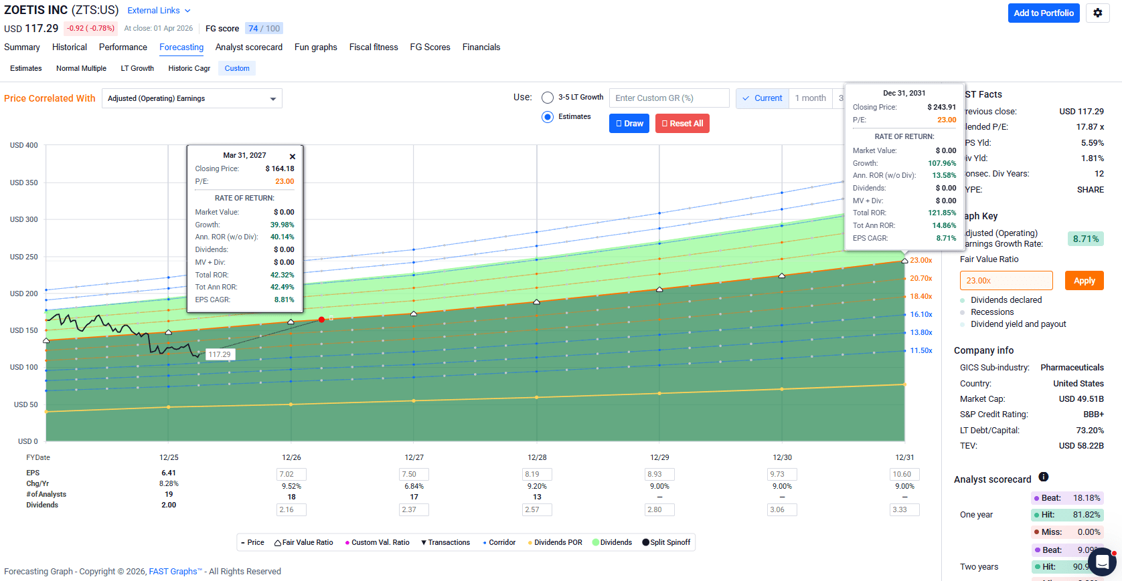The height and width of the screenshot is (581, 1122).
Task: Edit the 12/31 EPS field 10.60
Action: [x=904, y=474]
